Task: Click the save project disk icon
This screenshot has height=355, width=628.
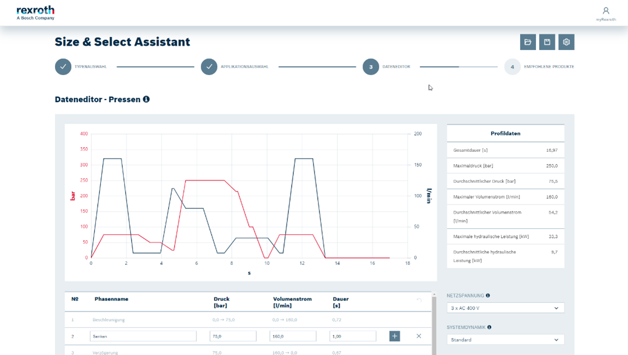Action: pos(547,42)
